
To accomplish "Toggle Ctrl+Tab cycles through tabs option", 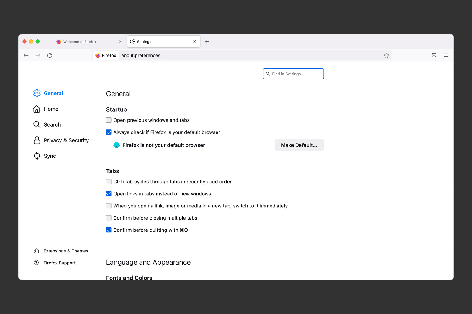I will [x=109, y=182].
